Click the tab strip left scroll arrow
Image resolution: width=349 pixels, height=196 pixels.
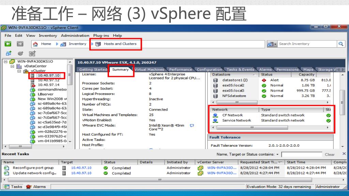point(339,69)
